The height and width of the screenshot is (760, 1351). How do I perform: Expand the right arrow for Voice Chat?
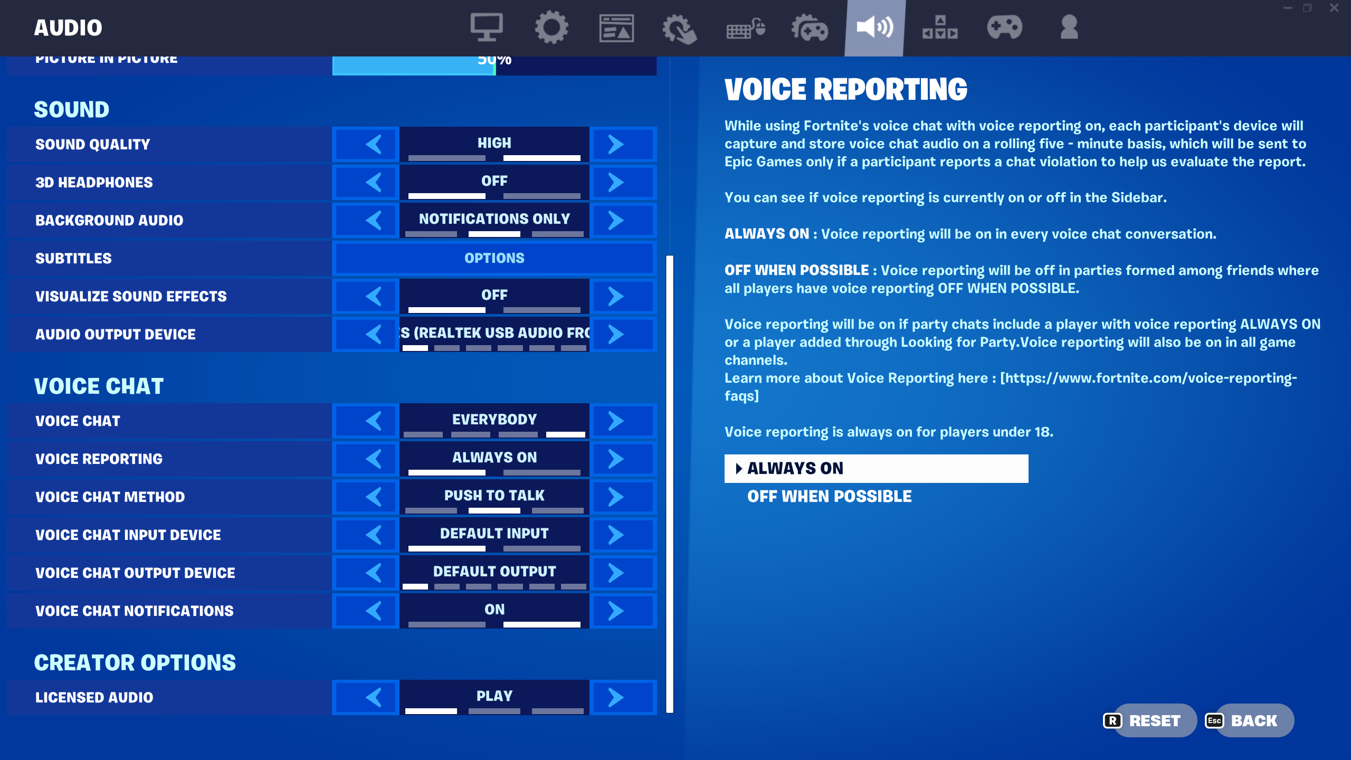[x=615, y=420]
